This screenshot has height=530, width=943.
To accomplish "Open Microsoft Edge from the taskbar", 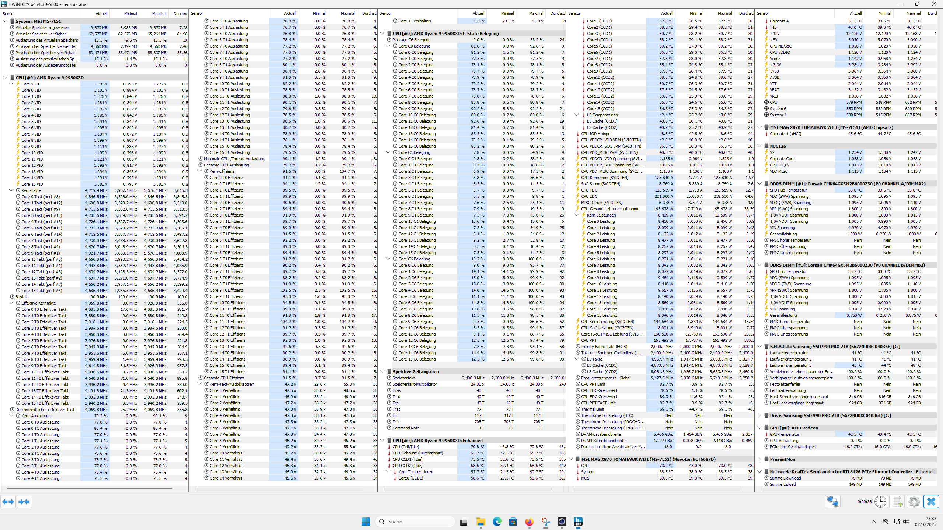I will pos(497,522).
